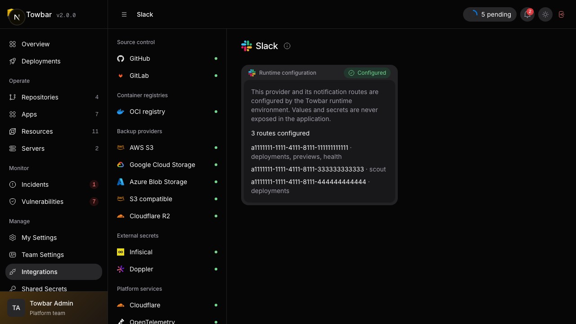Click Incidents count badge 1

(94, 184)
